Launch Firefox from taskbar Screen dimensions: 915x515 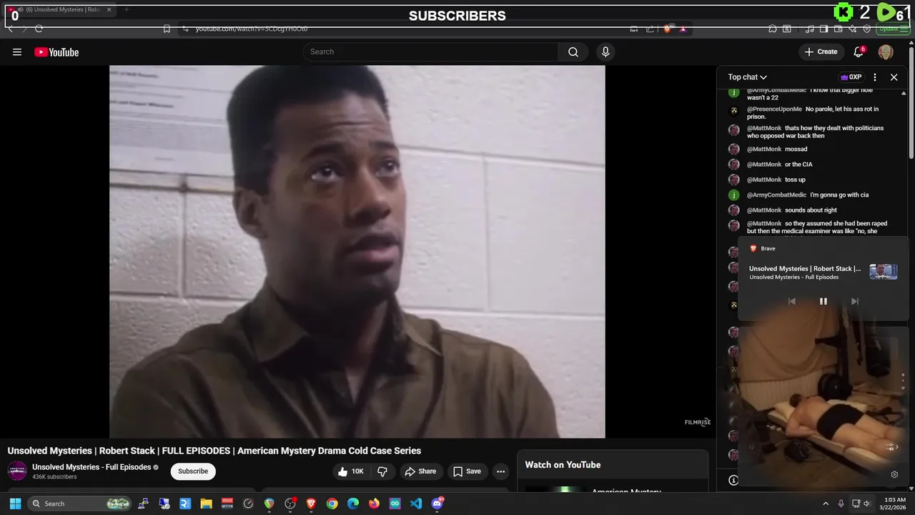(x=374, y=504)
